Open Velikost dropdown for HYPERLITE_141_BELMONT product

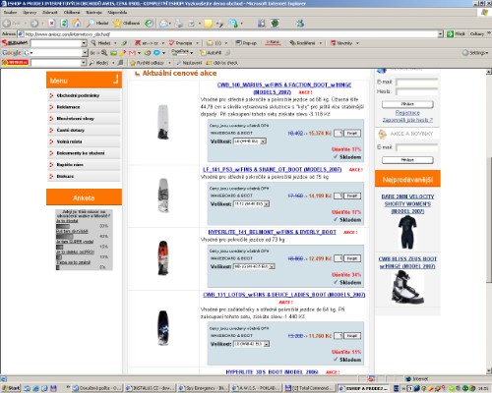click(x=254, y=266)
